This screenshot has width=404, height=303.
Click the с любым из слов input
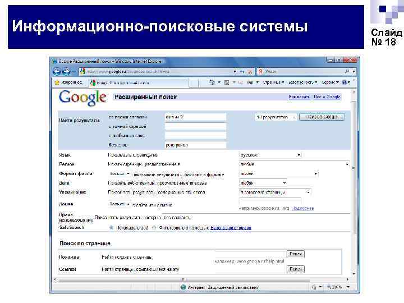point(196,136)
